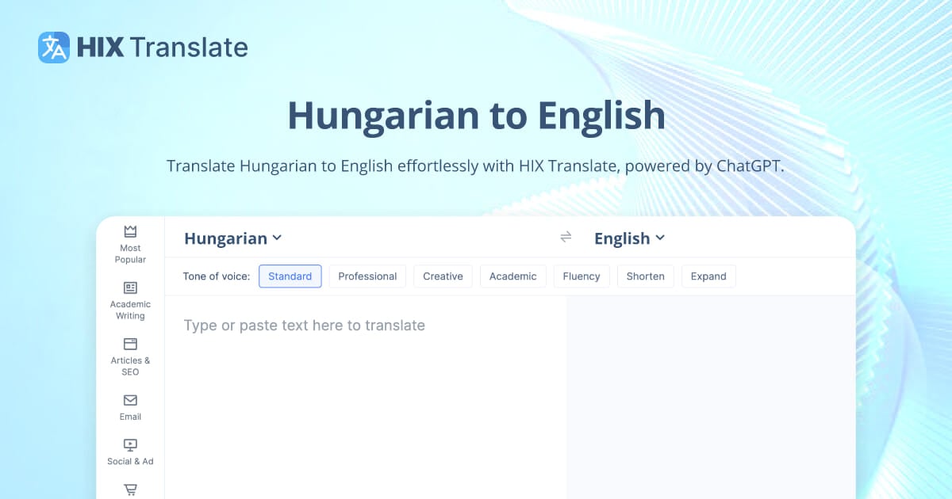Select the Professional tone of voice

(367, 276)
